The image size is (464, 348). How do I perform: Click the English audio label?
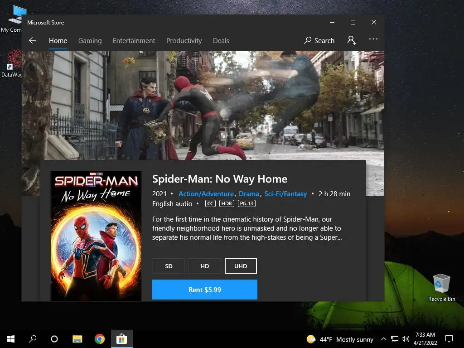[172, 204]
